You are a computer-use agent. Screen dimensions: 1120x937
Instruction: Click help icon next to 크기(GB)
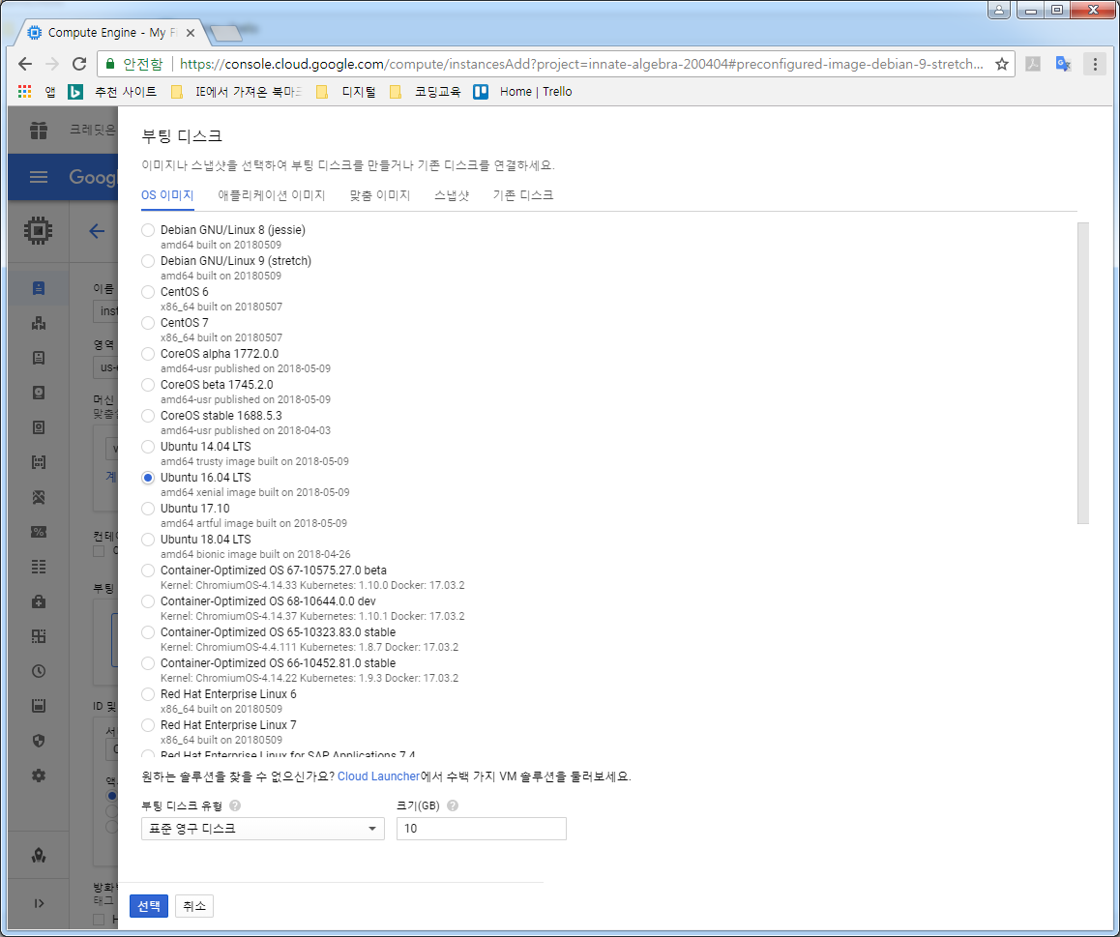[x=452, y=805]
